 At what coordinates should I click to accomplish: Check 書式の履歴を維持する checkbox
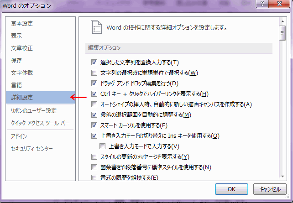[94, 177]
